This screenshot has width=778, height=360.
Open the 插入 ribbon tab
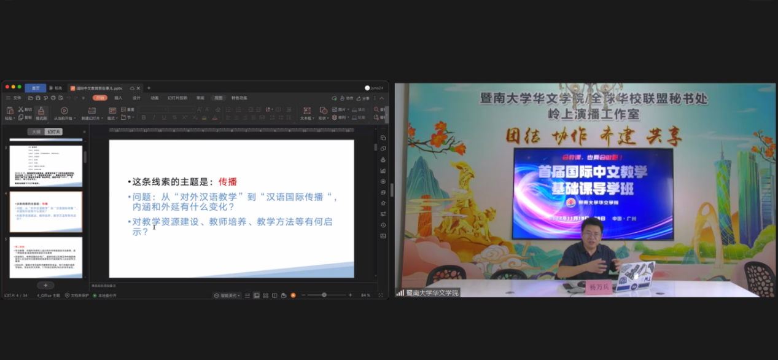(x=119, y=98)
